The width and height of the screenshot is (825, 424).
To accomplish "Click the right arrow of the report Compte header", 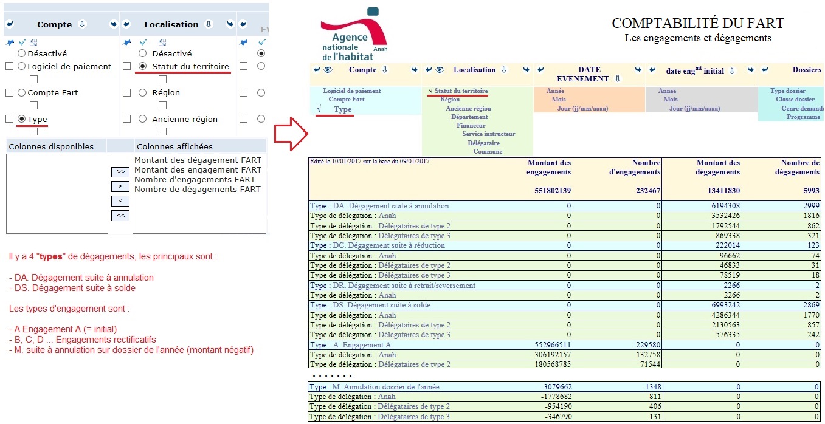I will point(415,70).
